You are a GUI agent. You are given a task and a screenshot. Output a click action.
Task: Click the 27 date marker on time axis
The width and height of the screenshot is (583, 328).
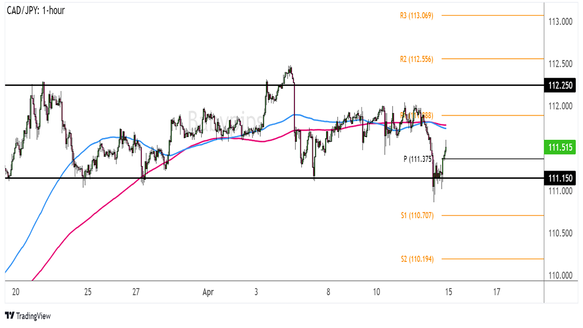136,292
